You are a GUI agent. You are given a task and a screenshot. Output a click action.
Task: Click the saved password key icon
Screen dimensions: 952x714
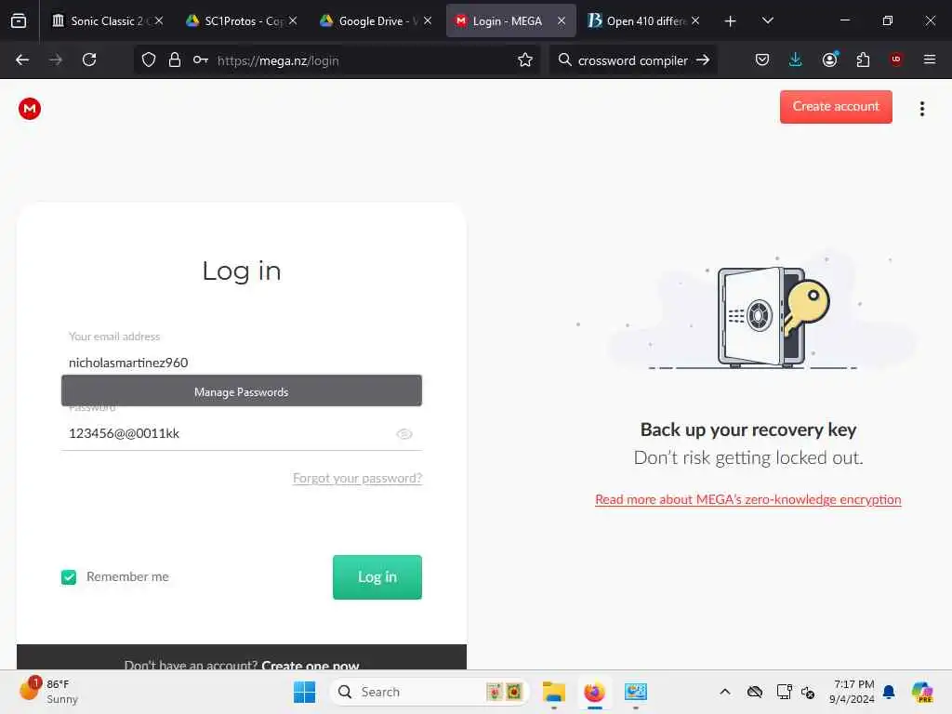(x=201, y=59)
